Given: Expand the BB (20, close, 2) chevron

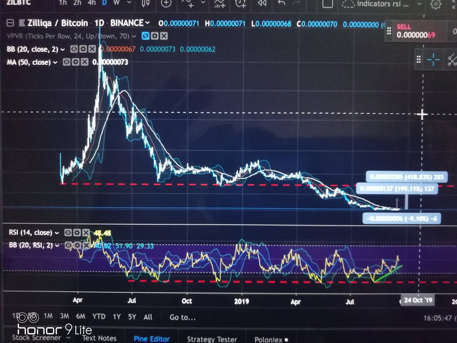Looking at the screenshot, I should (x=62, y=49).
